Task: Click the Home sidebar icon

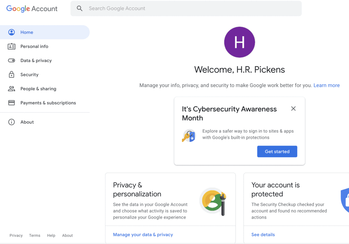Action: tap(12, 32)
